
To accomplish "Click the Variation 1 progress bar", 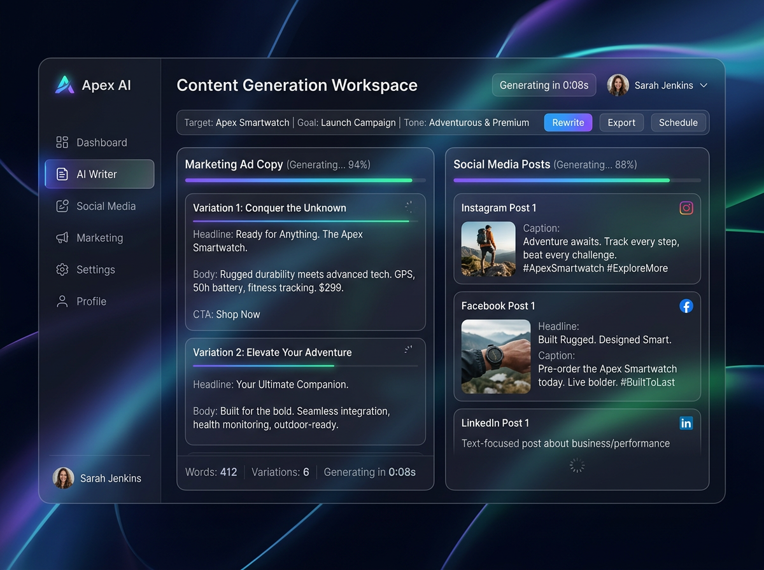I will (306, 221).
